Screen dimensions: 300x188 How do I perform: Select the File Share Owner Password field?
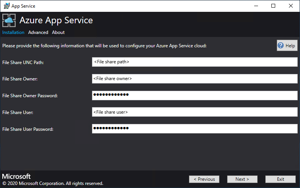click(195, 95)
